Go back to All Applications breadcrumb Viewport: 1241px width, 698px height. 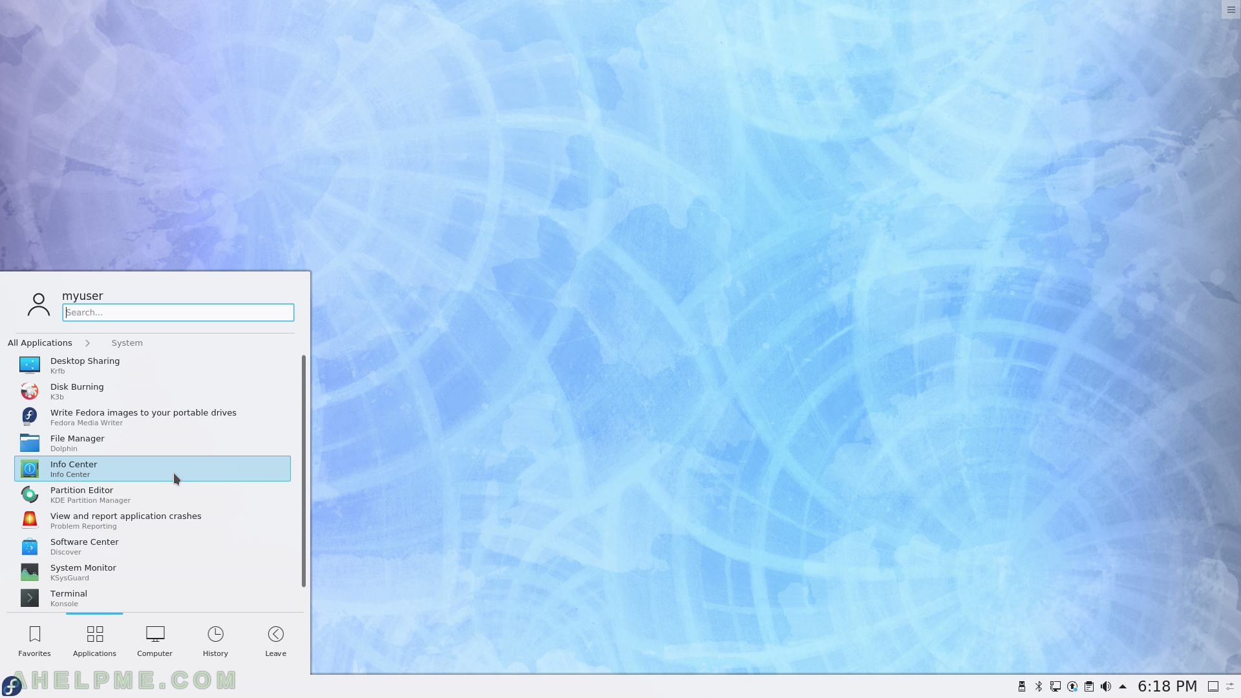point(40,343)
